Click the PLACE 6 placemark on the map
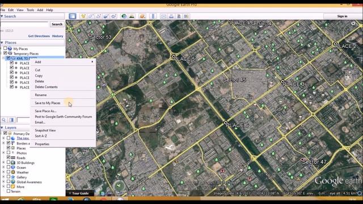 point(226,122)
